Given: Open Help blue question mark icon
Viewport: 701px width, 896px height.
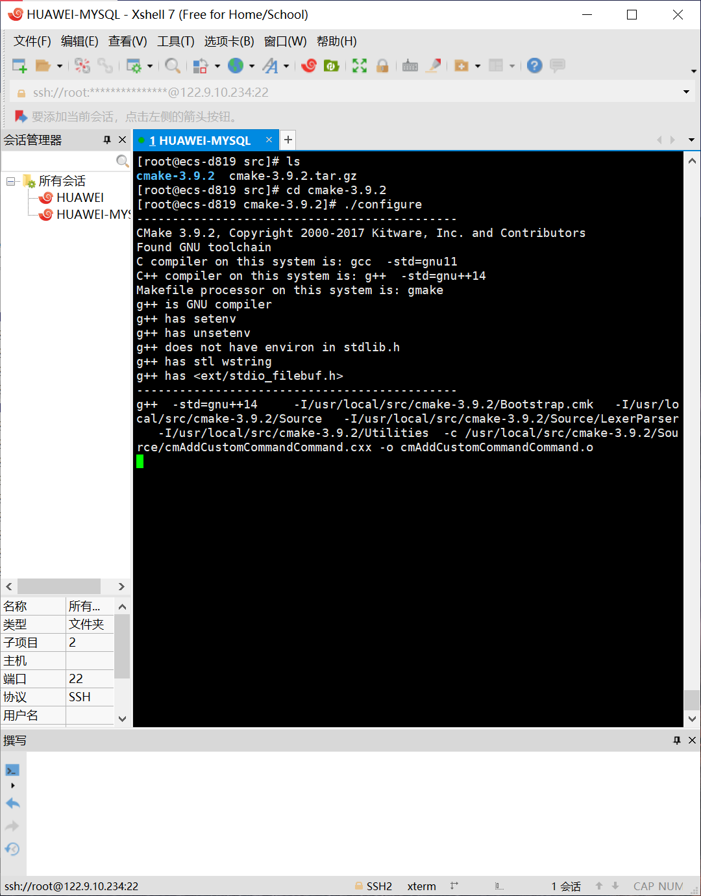Looking at the screenshot, I should coord(534,66).
